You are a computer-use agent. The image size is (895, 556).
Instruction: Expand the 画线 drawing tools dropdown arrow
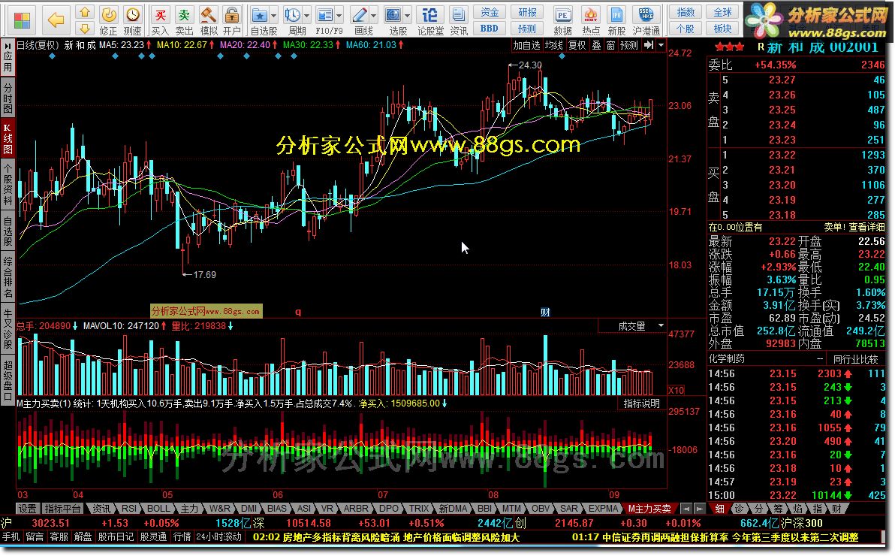click(x=374, y=15)
